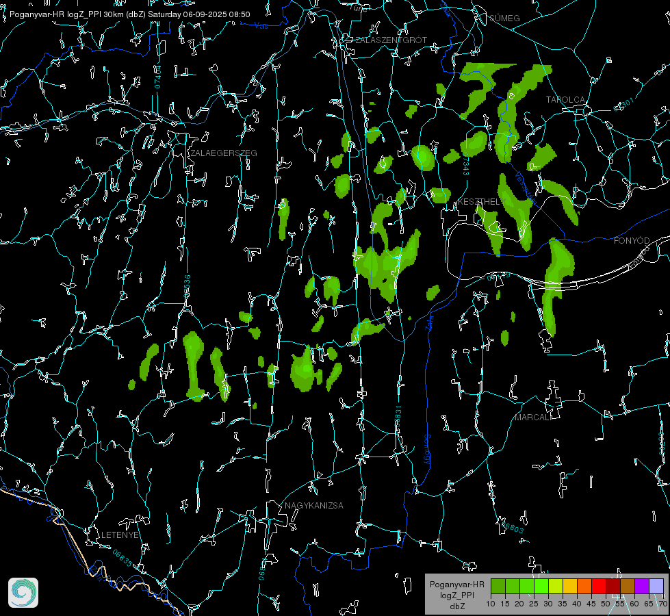Click the KESZTHELY city label

tap(482, 201)
